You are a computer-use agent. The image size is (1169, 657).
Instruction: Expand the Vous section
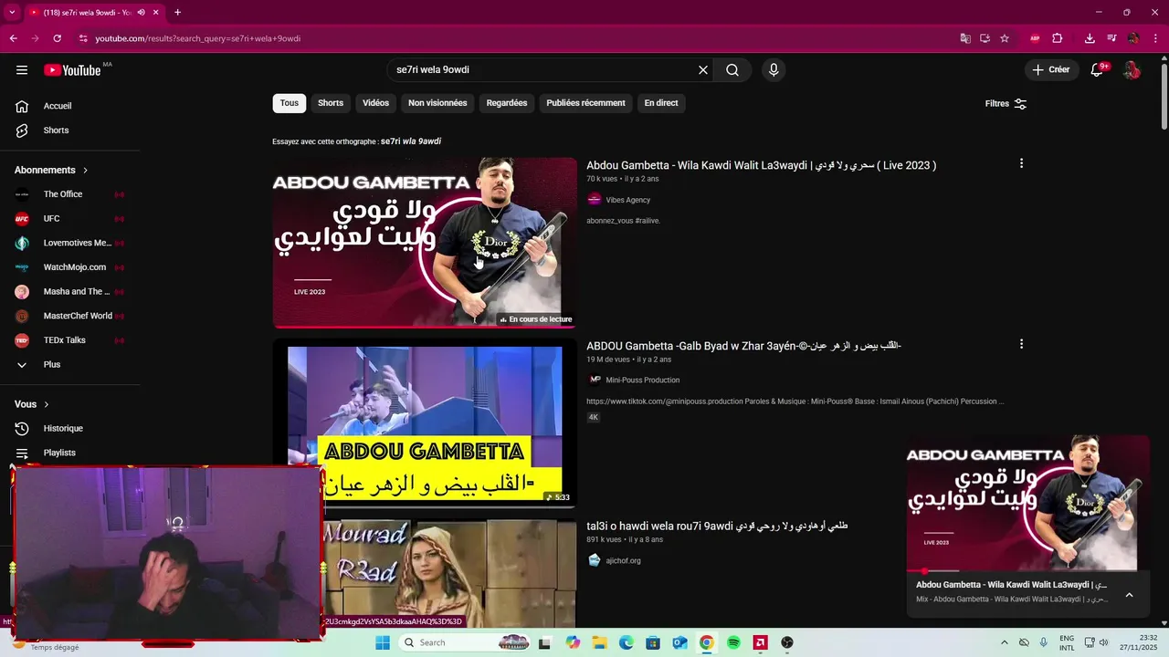pyautogui.click(x=32, y=404)
